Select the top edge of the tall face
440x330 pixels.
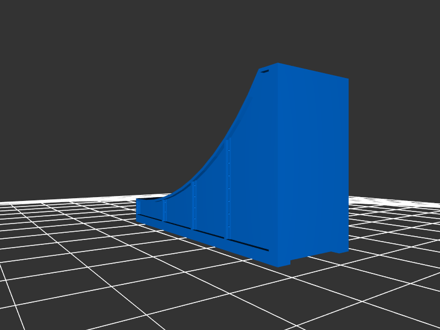(x=313, y=71)
